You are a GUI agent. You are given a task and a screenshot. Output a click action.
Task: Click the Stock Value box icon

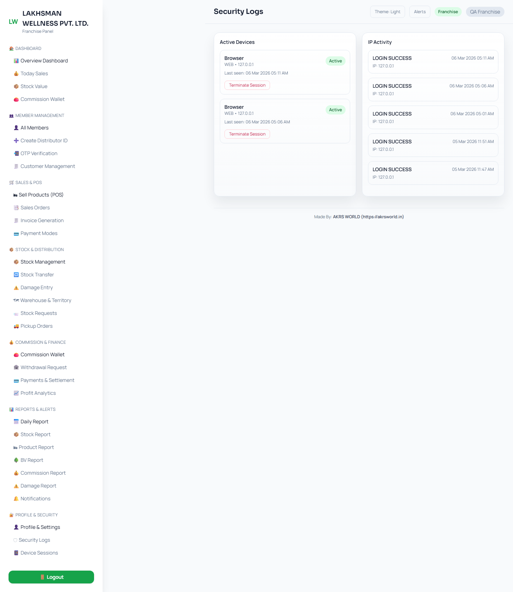click(x=16, y=87)
